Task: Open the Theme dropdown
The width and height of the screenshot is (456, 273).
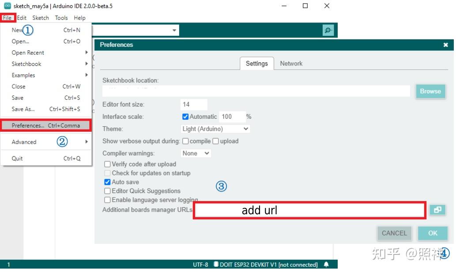Action: (x=215, y=129)
